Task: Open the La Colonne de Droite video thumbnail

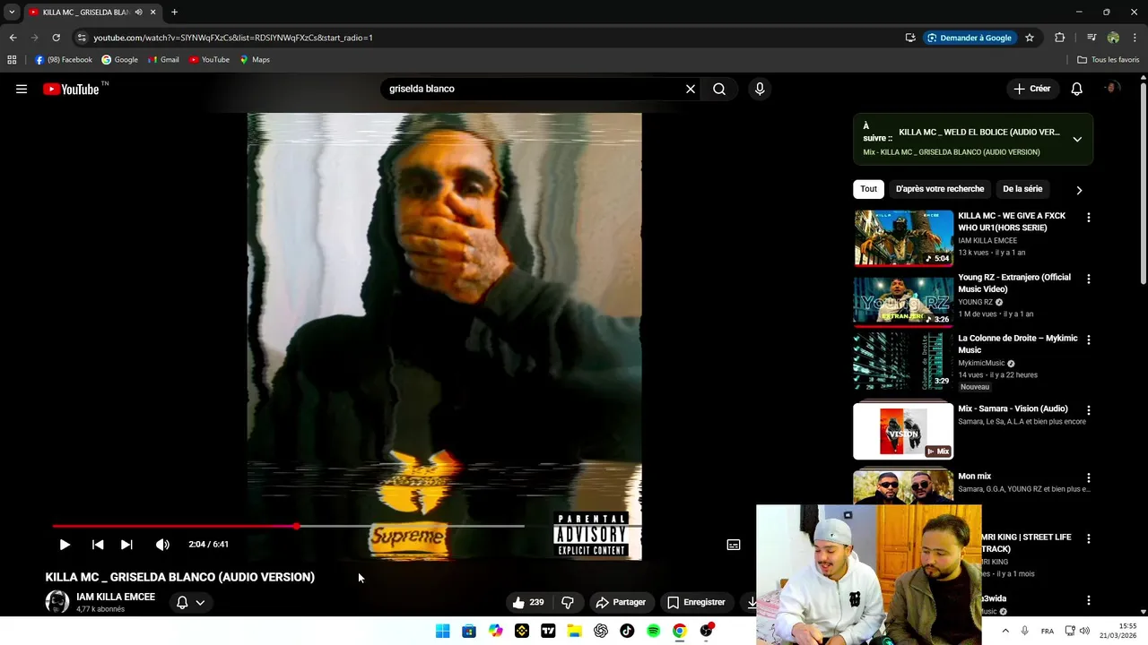Action: pyautogui.click(x=903, y=362)
